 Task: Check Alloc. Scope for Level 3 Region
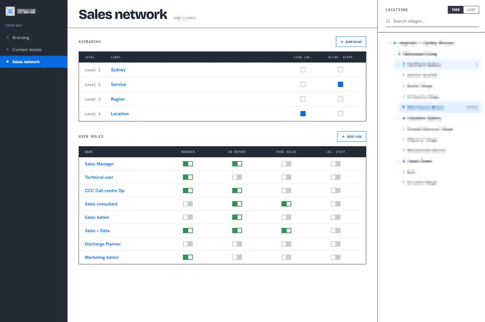340,99
